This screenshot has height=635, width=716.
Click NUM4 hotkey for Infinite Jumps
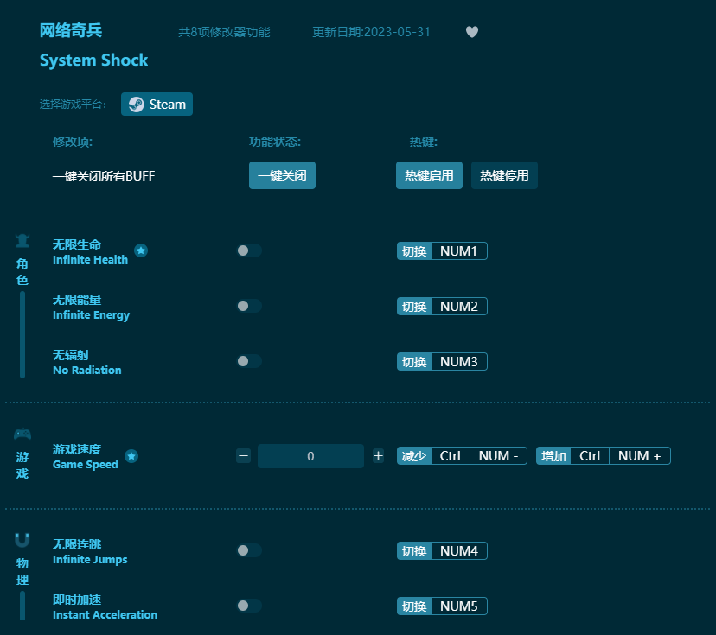tap(459, 550)
